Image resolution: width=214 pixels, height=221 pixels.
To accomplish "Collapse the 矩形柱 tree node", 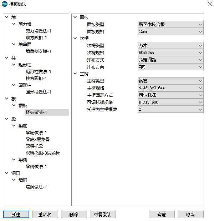I will pyautogui.click(x=14, y=65).
